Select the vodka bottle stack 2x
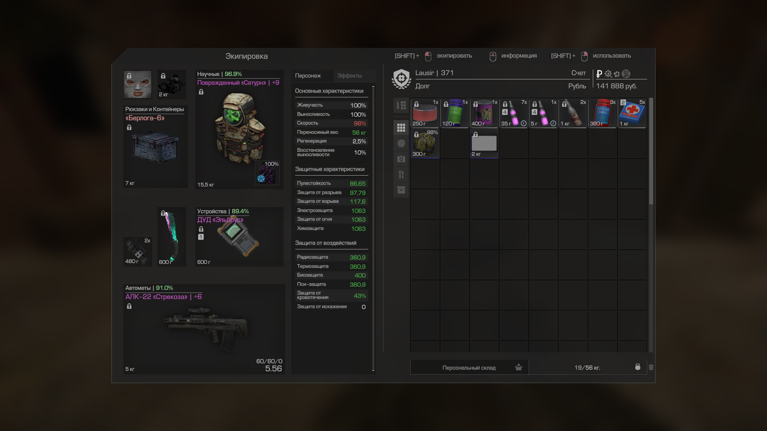 tap(573, 113)
